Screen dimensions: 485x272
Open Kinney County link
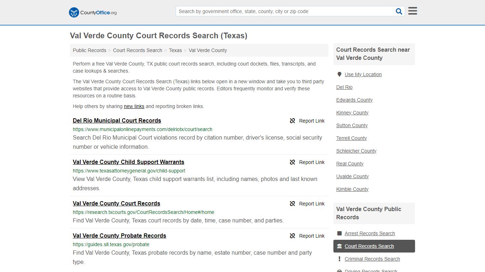point(352,113)
